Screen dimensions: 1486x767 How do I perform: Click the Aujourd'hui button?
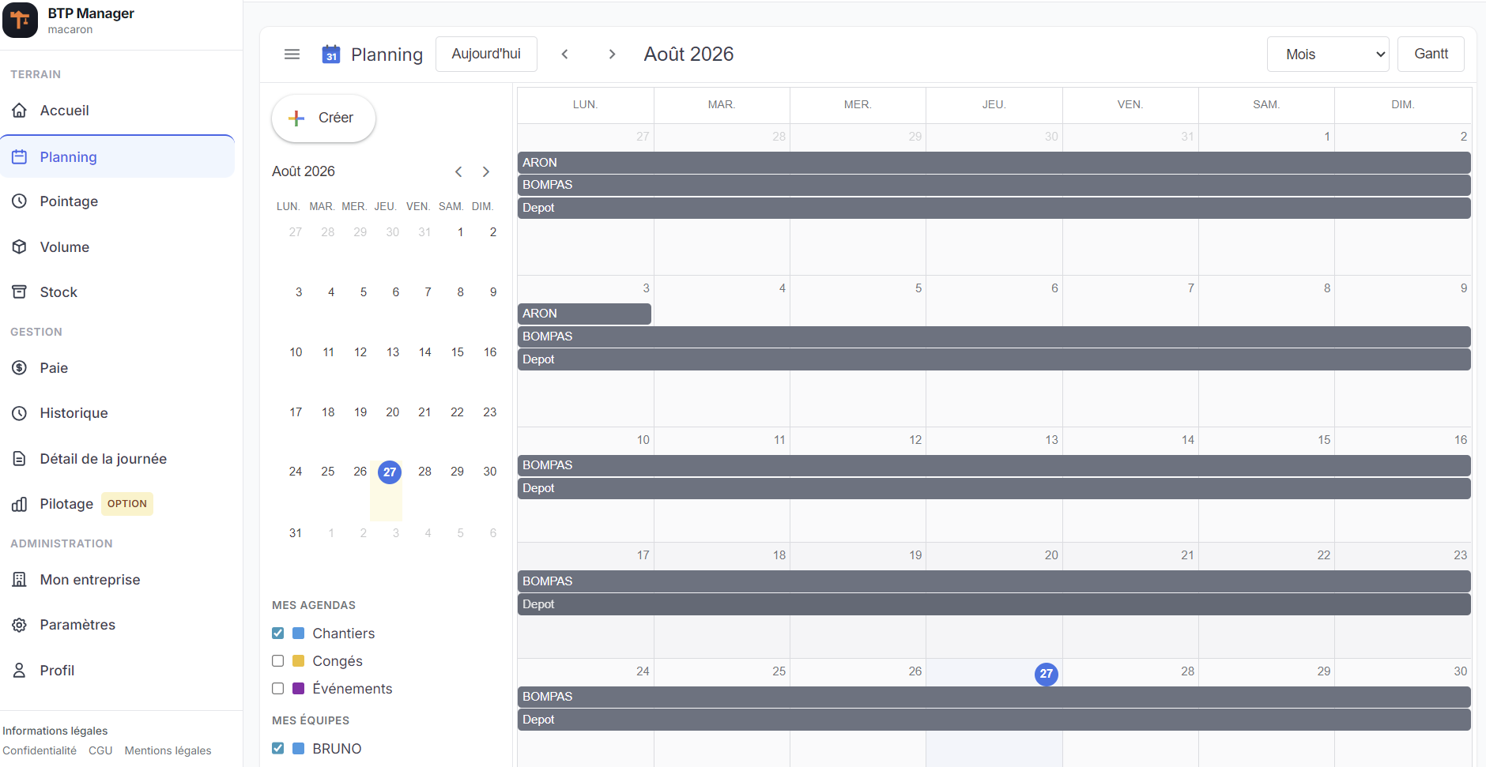tap(486, 55)
